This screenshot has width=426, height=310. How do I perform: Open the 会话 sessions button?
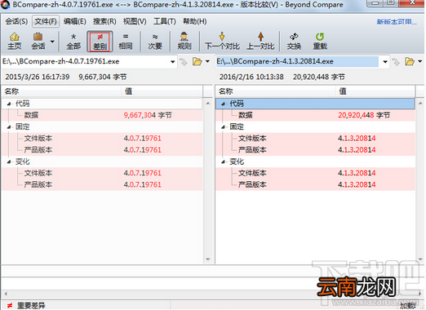pos(38,41)
